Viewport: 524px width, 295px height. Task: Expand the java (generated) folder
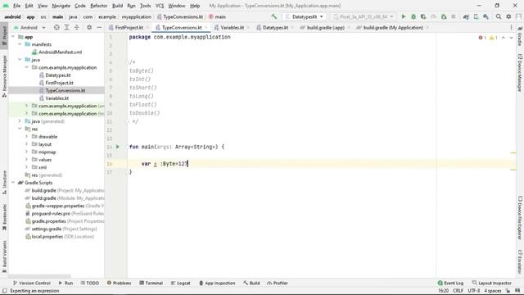[x=20, y=121]
